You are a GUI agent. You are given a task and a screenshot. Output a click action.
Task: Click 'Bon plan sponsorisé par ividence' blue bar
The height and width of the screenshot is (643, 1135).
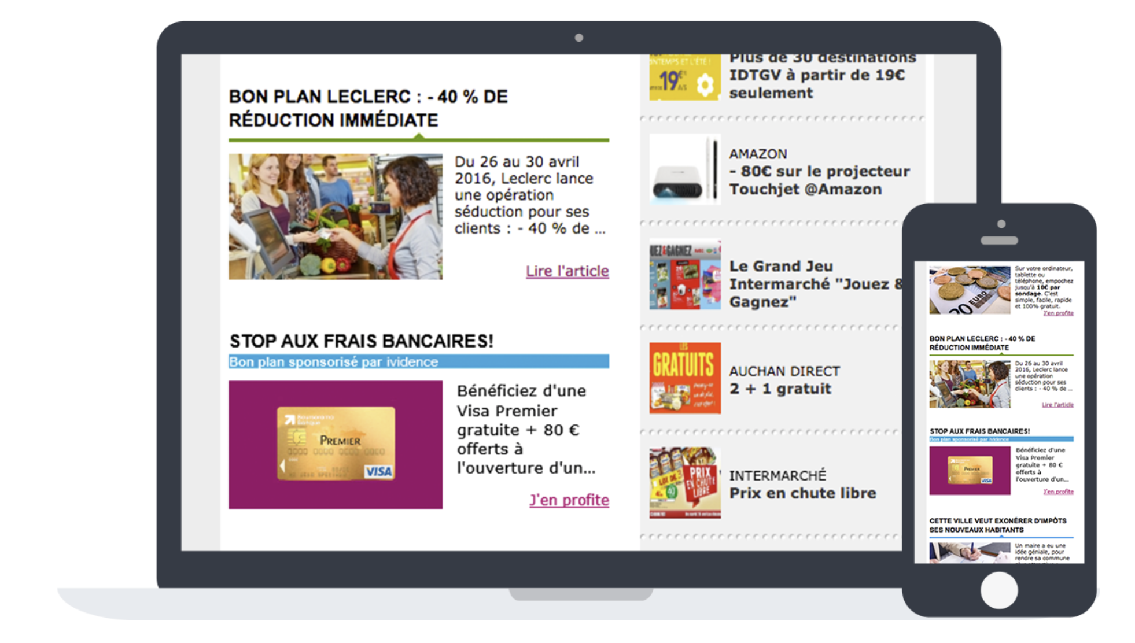click(419, 362)
